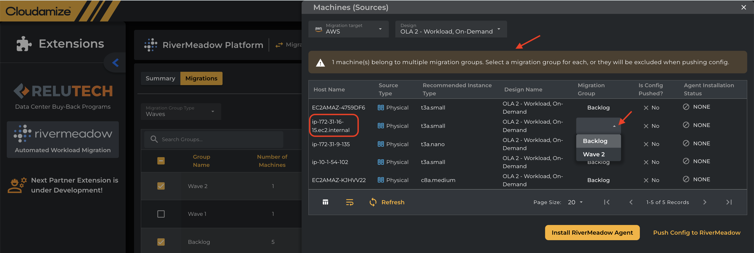Image resolution: width=754 pixels, height=253 pixels.
Task: Click Push Config to RiverMeadow
Action: pyautogui.click(x=697, y=233)
